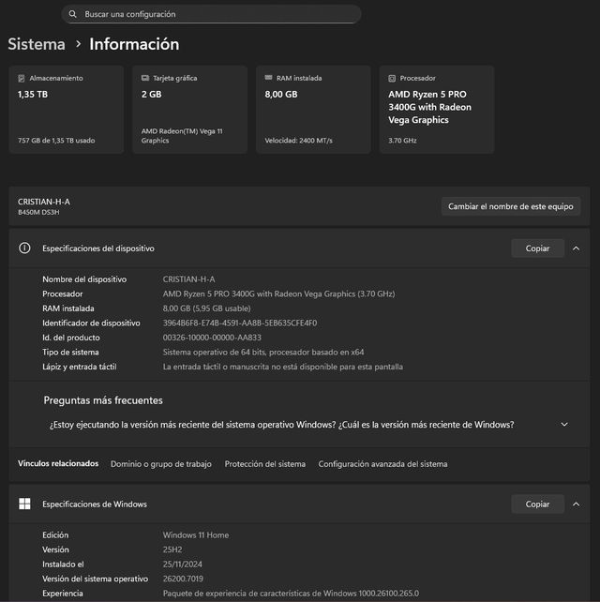
Task: Click the product ID 00326-10000-00000-AA833
Action: [212, 338]
